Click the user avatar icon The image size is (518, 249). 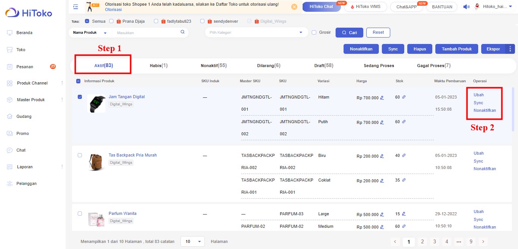(x=477, y=6)
